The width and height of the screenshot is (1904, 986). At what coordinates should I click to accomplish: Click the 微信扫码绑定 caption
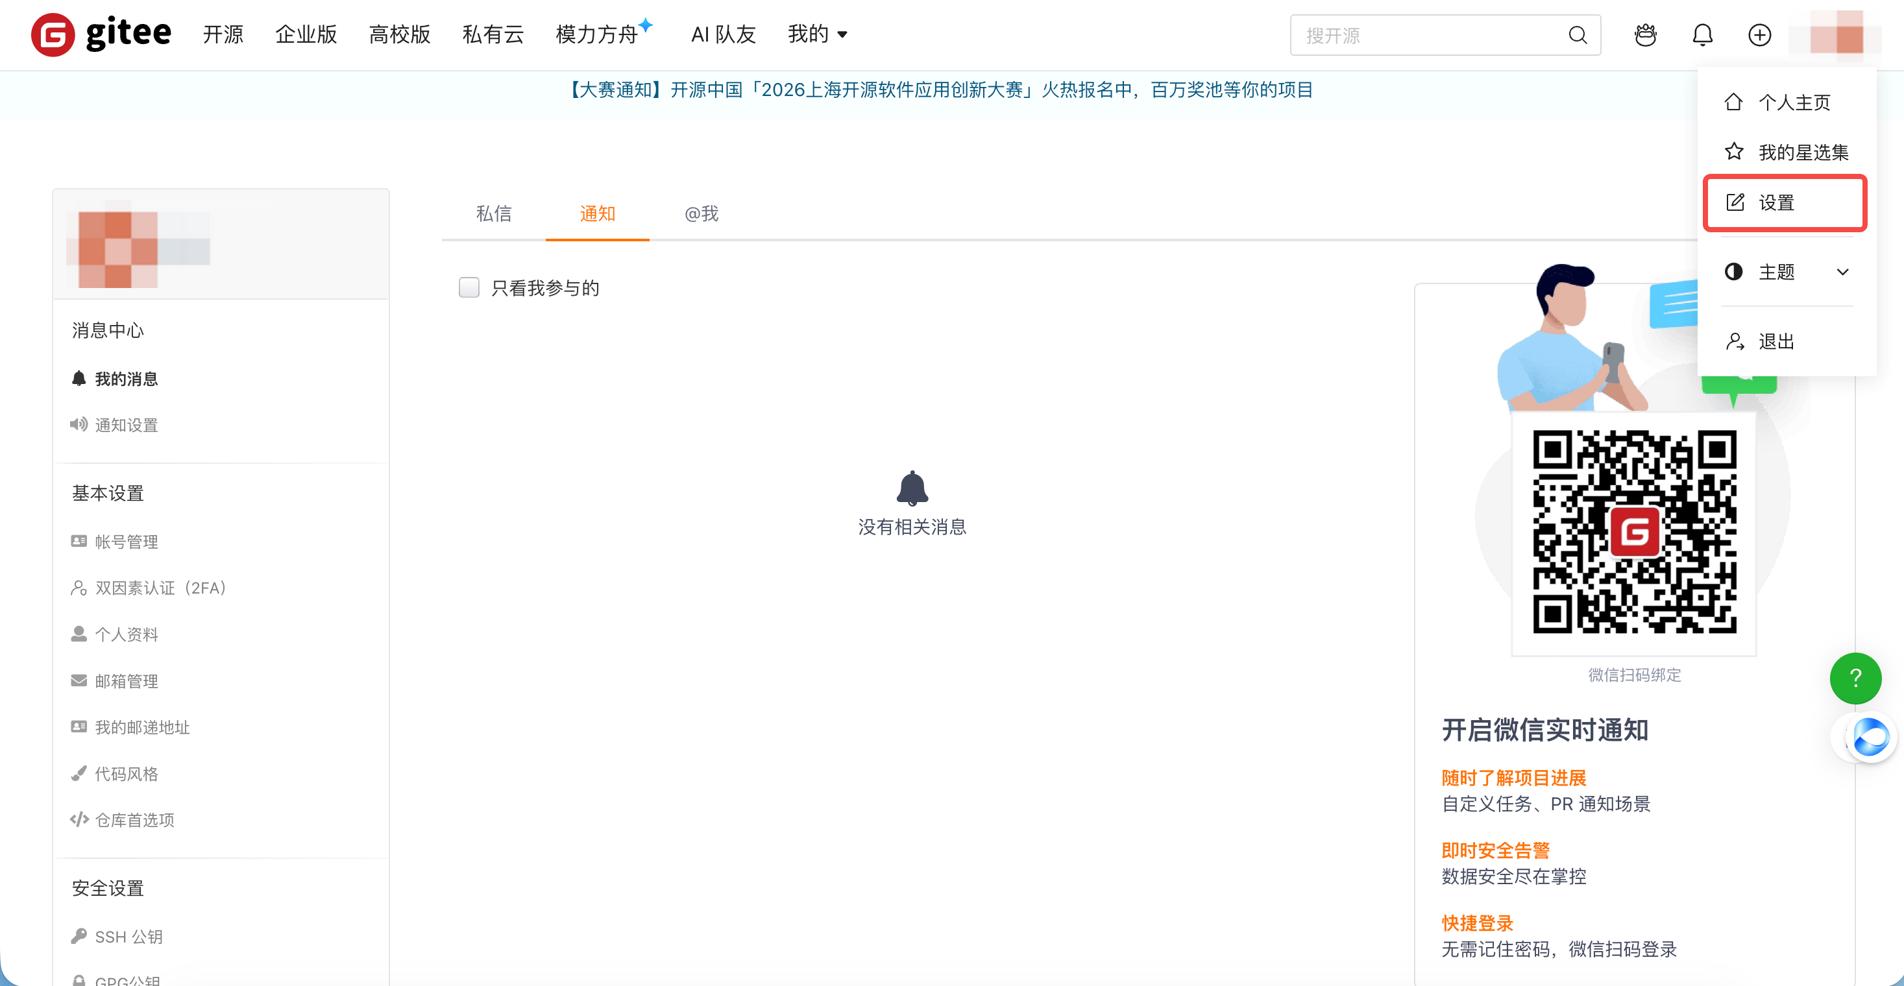[1634, 675]
